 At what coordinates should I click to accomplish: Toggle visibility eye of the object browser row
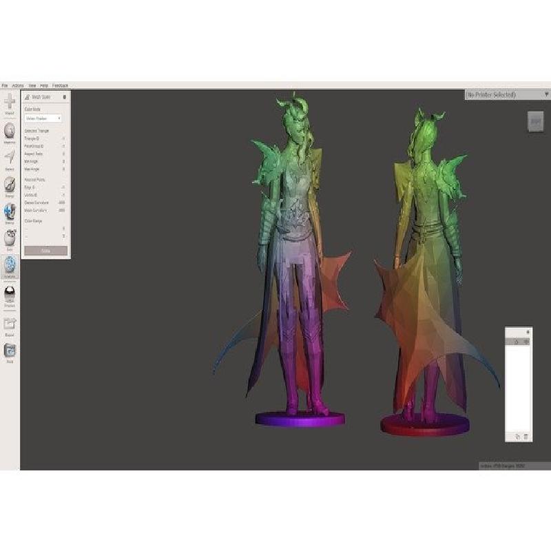pos(526,342)
